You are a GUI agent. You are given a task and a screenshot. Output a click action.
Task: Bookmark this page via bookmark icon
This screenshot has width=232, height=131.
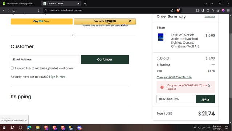[x=39, y=11]
